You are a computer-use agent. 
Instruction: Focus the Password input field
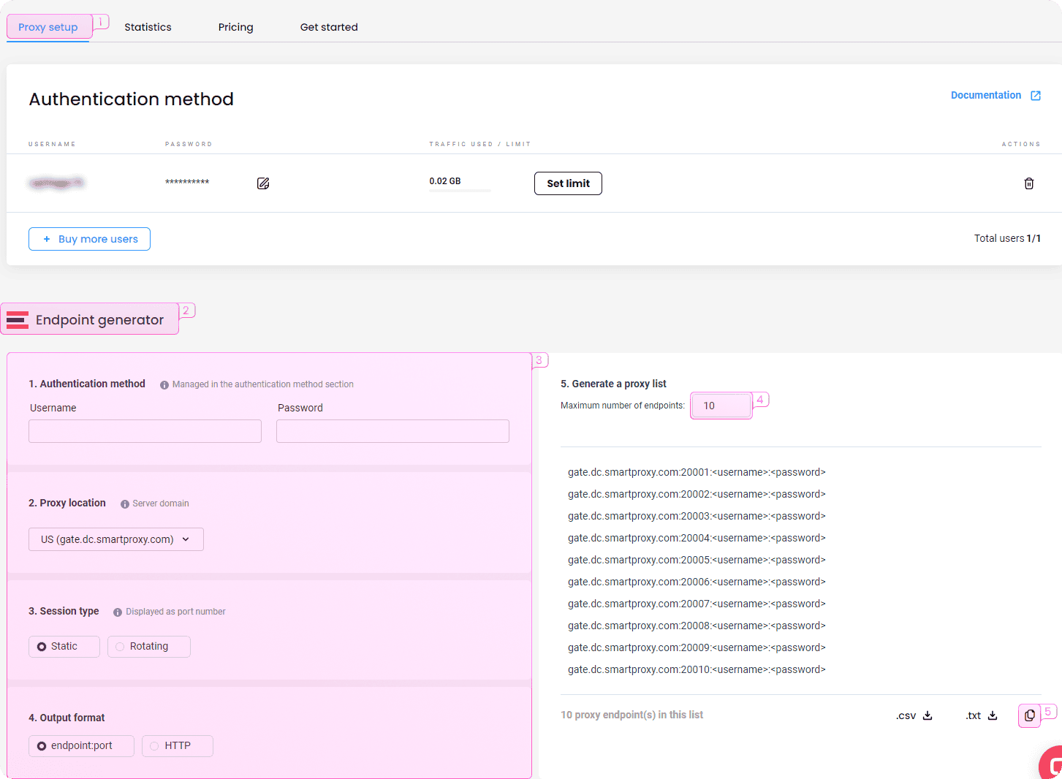[x=392, y=431]
